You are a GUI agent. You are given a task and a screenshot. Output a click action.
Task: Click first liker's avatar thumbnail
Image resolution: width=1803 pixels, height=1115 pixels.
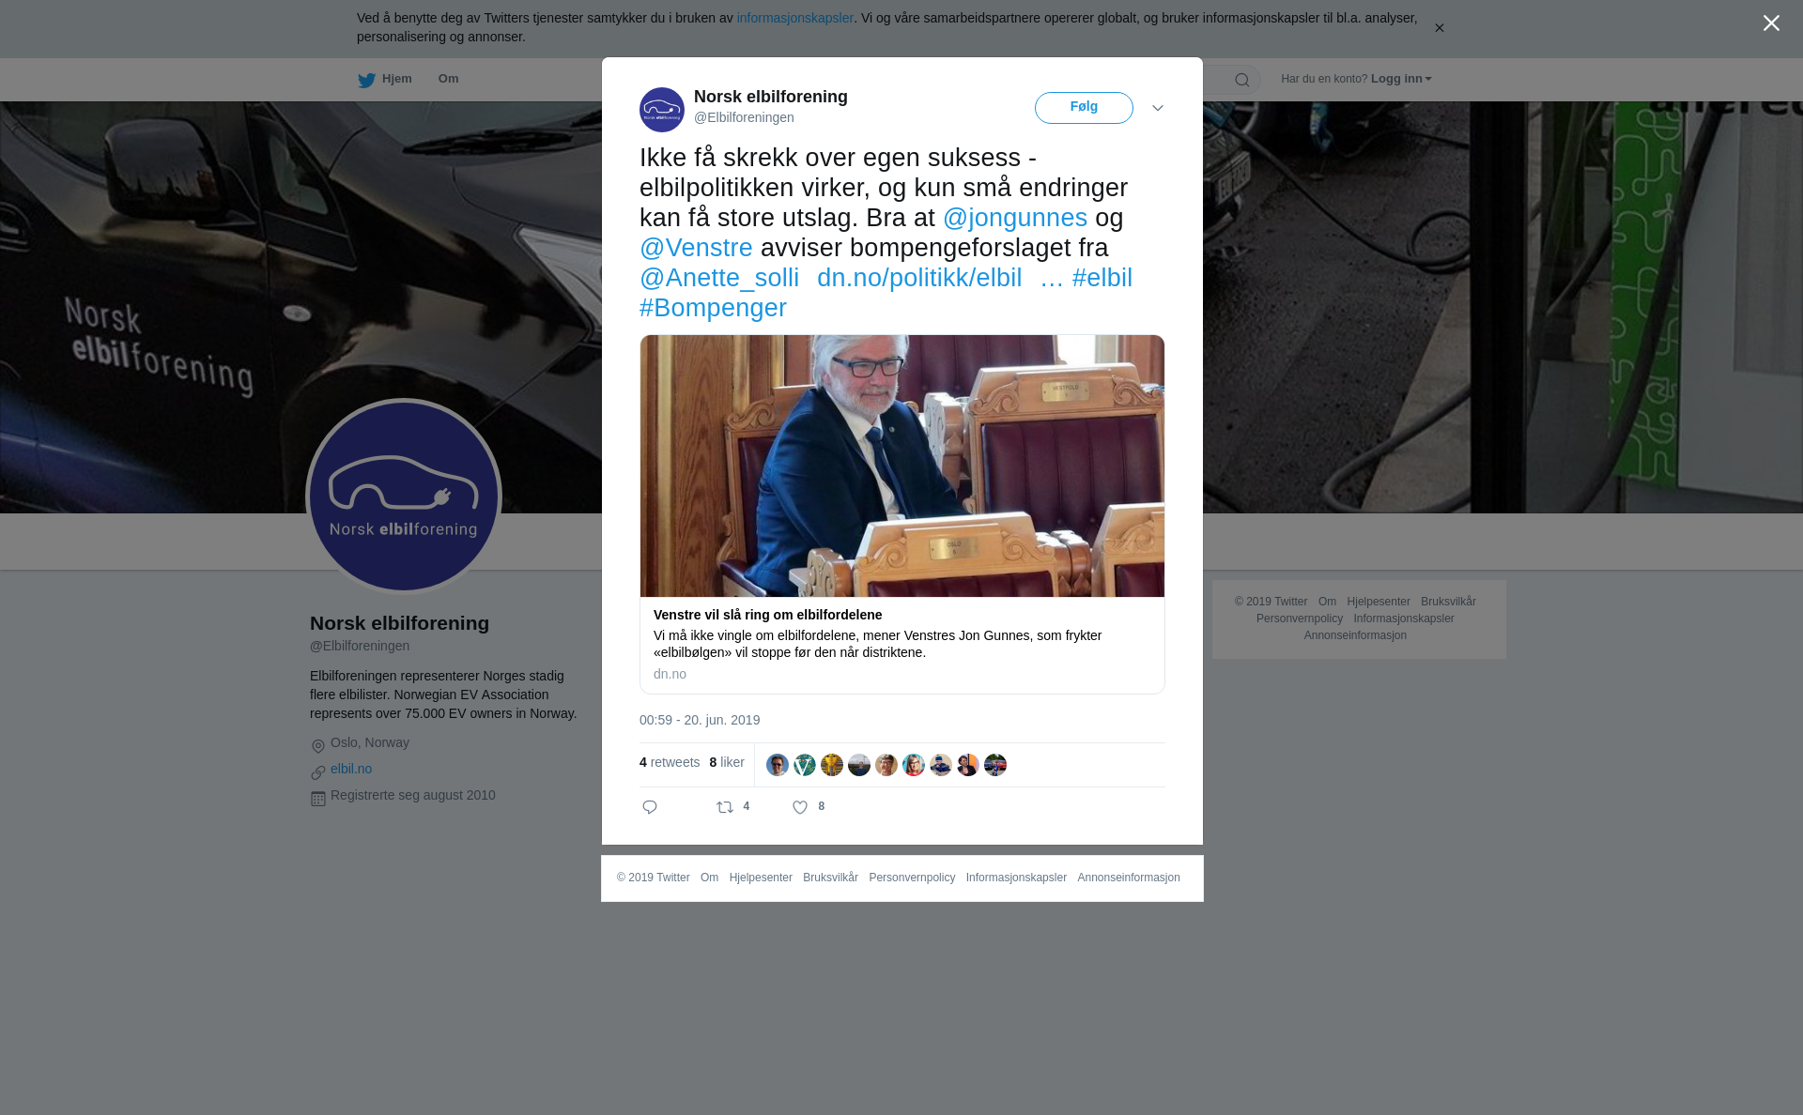(x=778, y=765)
